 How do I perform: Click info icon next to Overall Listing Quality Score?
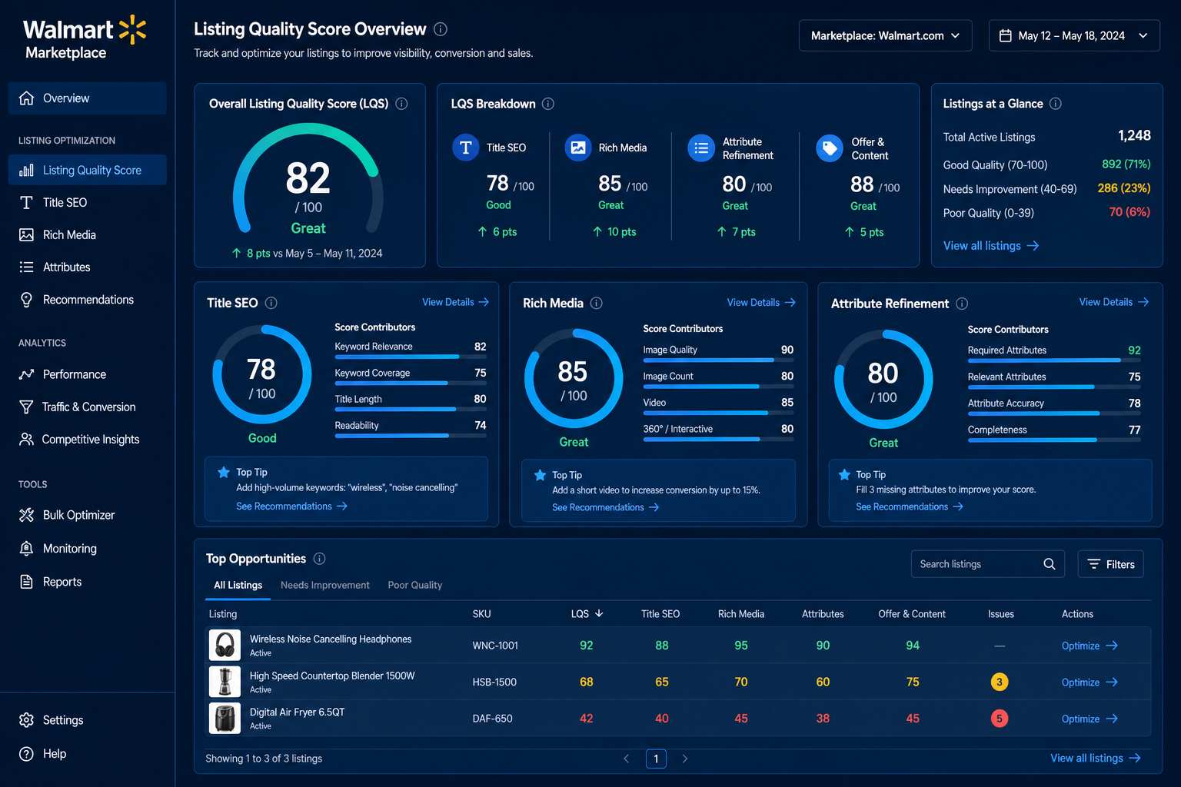(x=401, y=104)
